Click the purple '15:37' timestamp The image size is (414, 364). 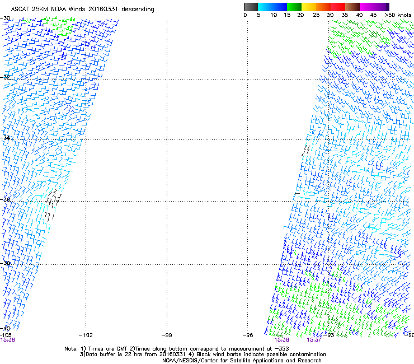tap(314, 340)
